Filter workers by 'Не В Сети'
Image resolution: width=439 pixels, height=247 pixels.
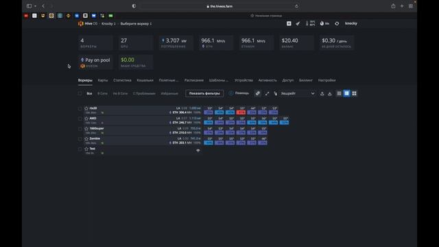[x=120, y=93]
